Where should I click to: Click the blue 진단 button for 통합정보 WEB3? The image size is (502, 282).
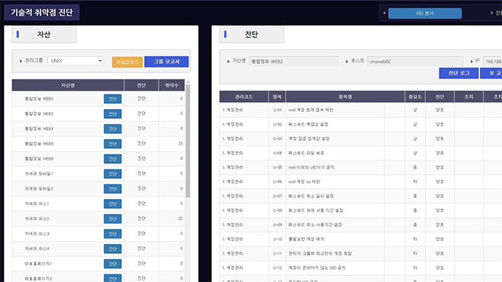112,114
